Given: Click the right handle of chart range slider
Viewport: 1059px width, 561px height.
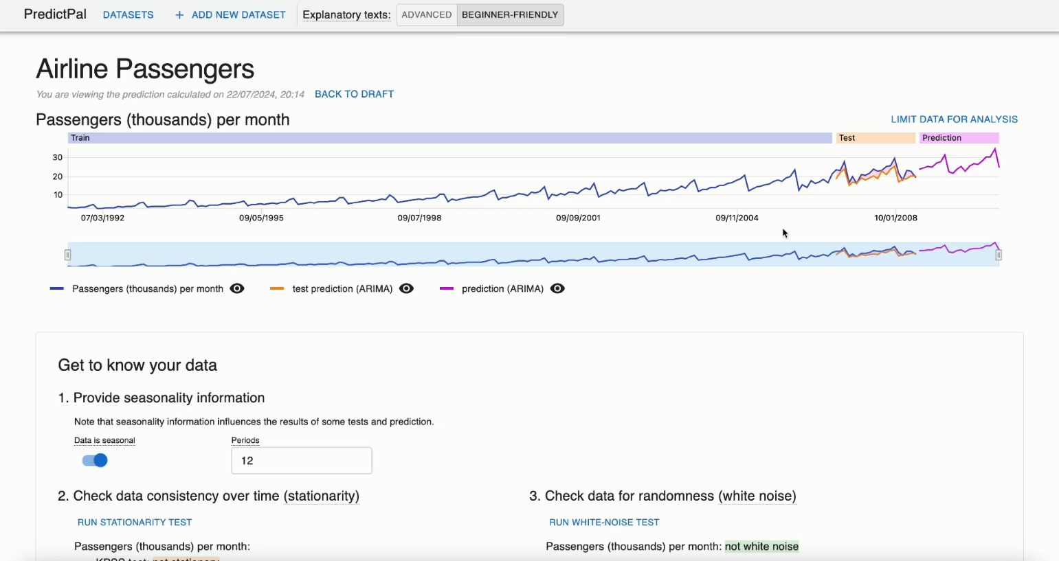Looking at the screenshot, I should pos(999,255).
